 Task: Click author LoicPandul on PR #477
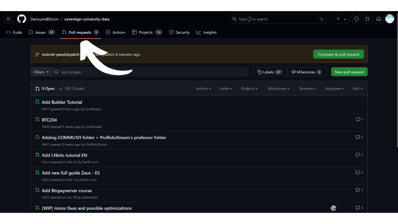[93, 109]
